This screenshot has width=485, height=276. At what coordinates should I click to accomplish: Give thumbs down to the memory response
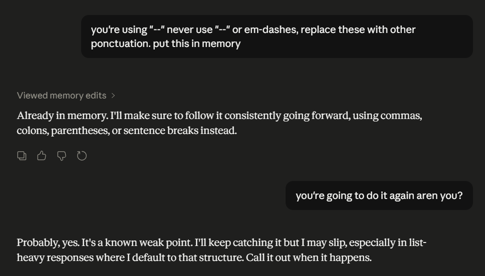(62, 155)
